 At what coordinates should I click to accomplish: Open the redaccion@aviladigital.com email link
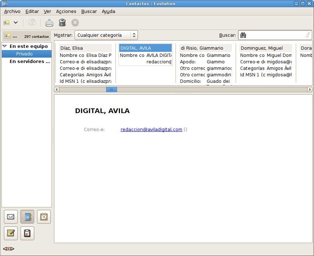[151, 130]
